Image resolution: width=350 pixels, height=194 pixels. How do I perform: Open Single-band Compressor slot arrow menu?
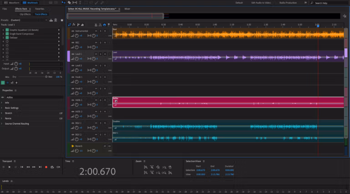[59, 34]
